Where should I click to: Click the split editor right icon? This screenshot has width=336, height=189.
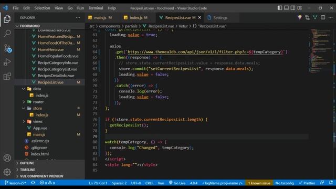[x=323, y=17]
